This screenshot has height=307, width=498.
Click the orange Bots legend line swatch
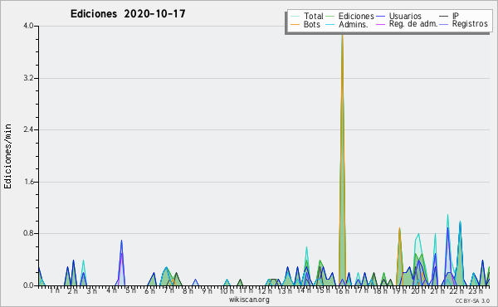tap(295, 24)
